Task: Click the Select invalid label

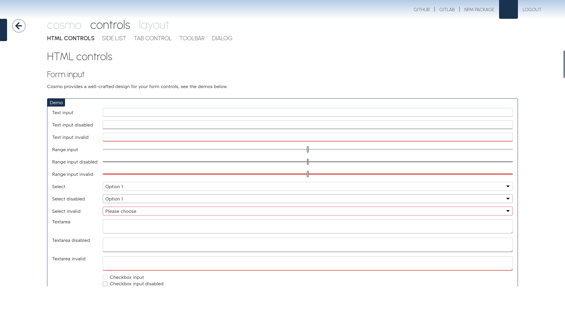Action: (66, 211)
